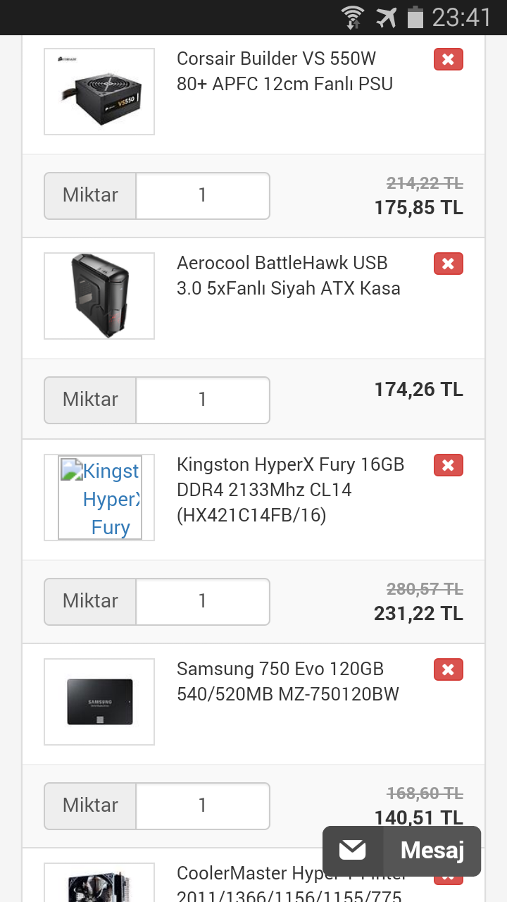Open the broken Kingston HyperX Fury image
The image size is (507, 902).
(x=99, y=498)
